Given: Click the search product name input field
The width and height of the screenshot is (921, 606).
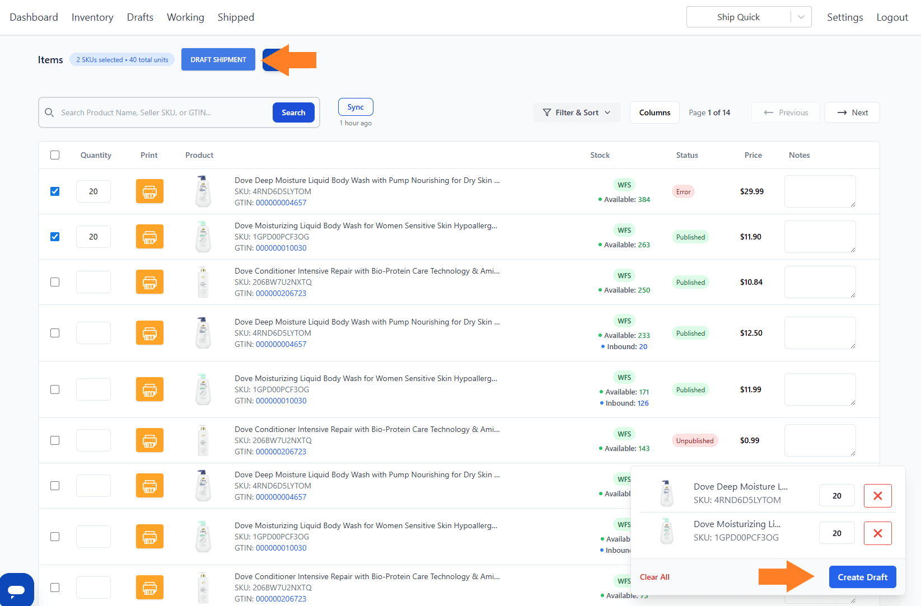Looking at the screenshot, I should 162,112.
